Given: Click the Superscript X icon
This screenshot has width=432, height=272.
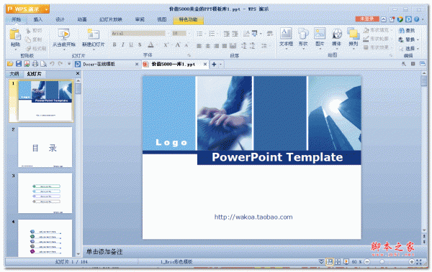Looking at the screenshot, I should tap(166, 45).
